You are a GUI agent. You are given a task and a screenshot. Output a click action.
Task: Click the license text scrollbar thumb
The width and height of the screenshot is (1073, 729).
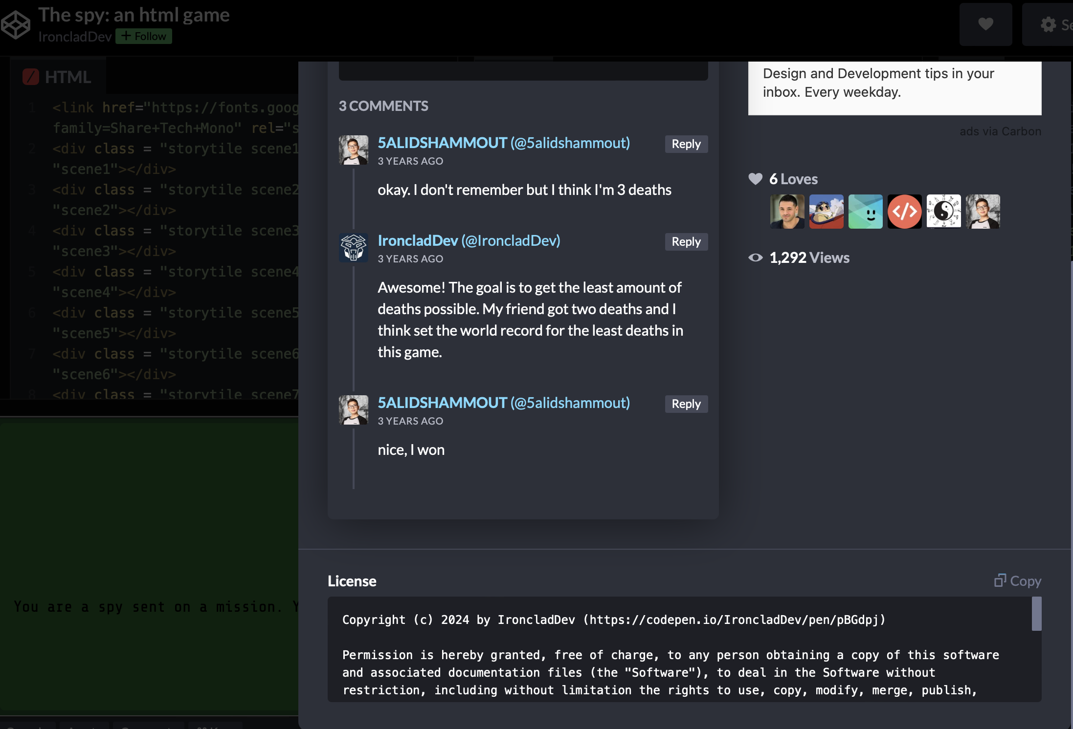1036,614
